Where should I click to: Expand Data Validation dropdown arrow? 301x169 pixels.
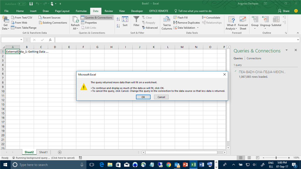coord(198,28)
